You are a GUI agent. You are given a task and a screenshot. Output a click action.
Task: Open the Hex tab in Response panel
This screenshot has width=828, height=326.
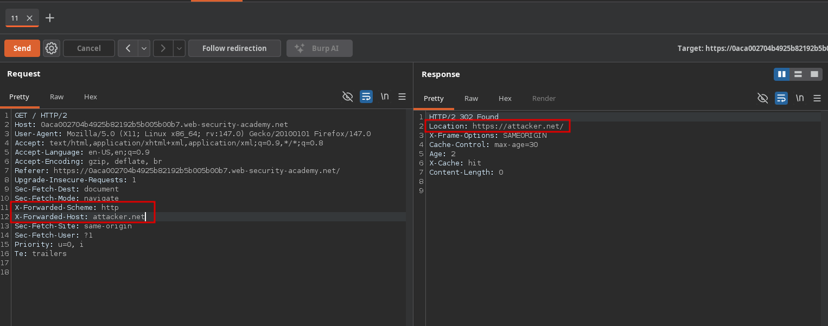click(x=505, y=98)
